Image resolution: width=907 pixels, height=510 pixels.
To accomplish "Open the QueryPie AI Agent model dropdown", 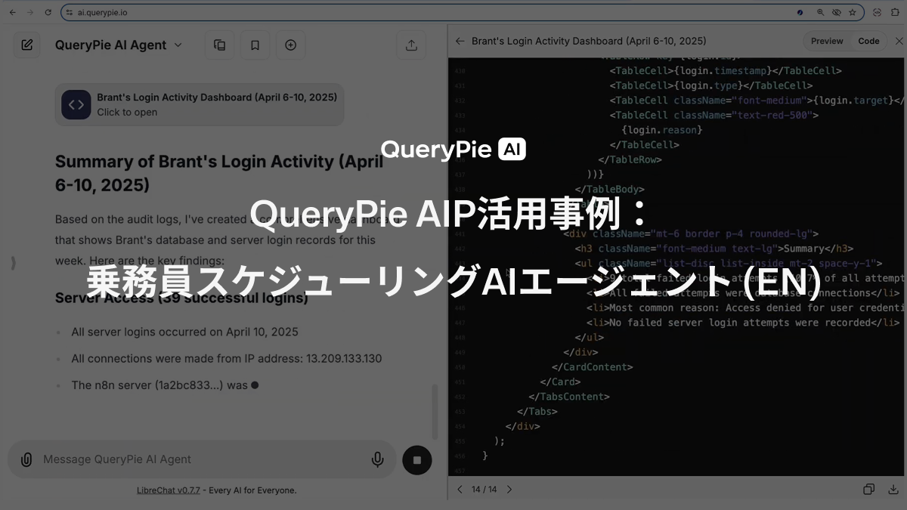I will (x=119, y=45).
